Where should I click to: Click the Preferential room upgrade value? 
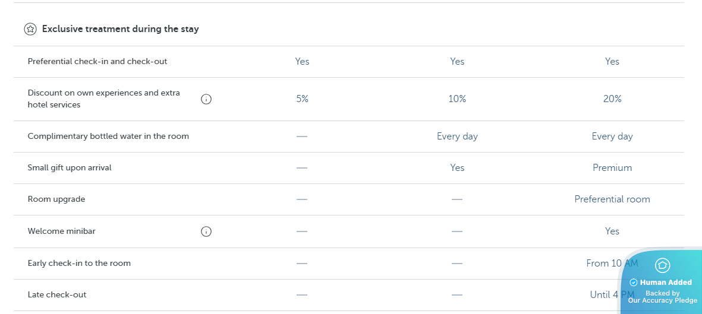[612, 199]
